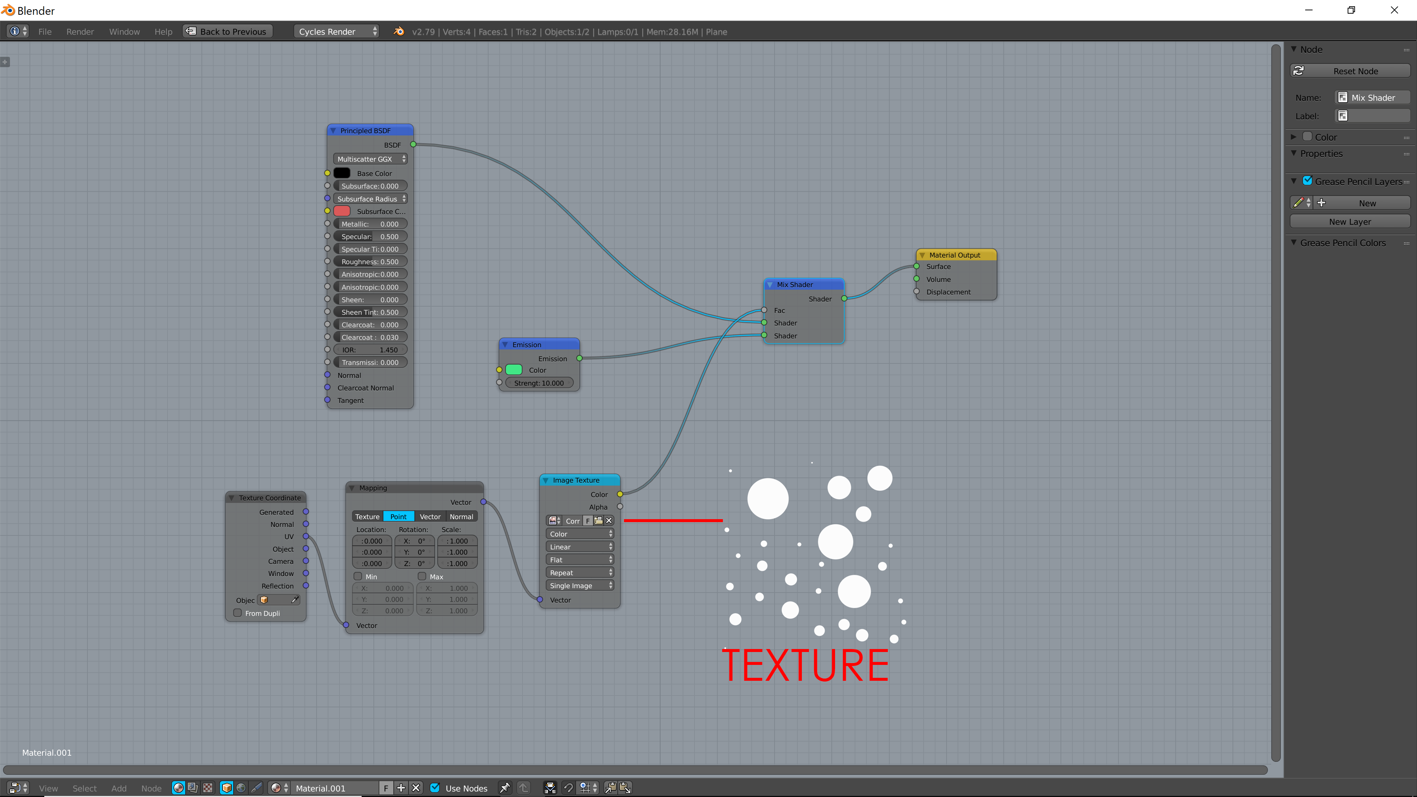Enable the Min checkbox in Mapping node
Image resolution: width=1417 pixels, height=797 pixels.
[x=358, y=576]
